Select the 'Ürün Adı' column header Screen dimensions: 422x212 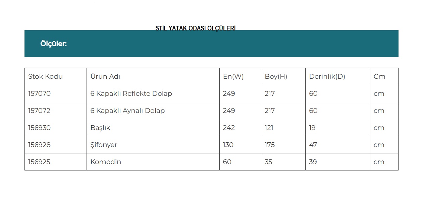pyautogui.click(x=105, y=76)
